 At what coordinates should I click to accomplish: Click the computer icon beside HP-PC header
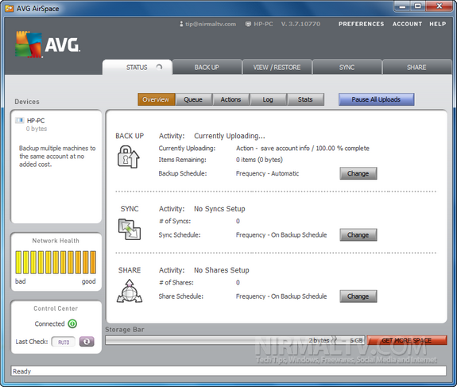point(248,24)
